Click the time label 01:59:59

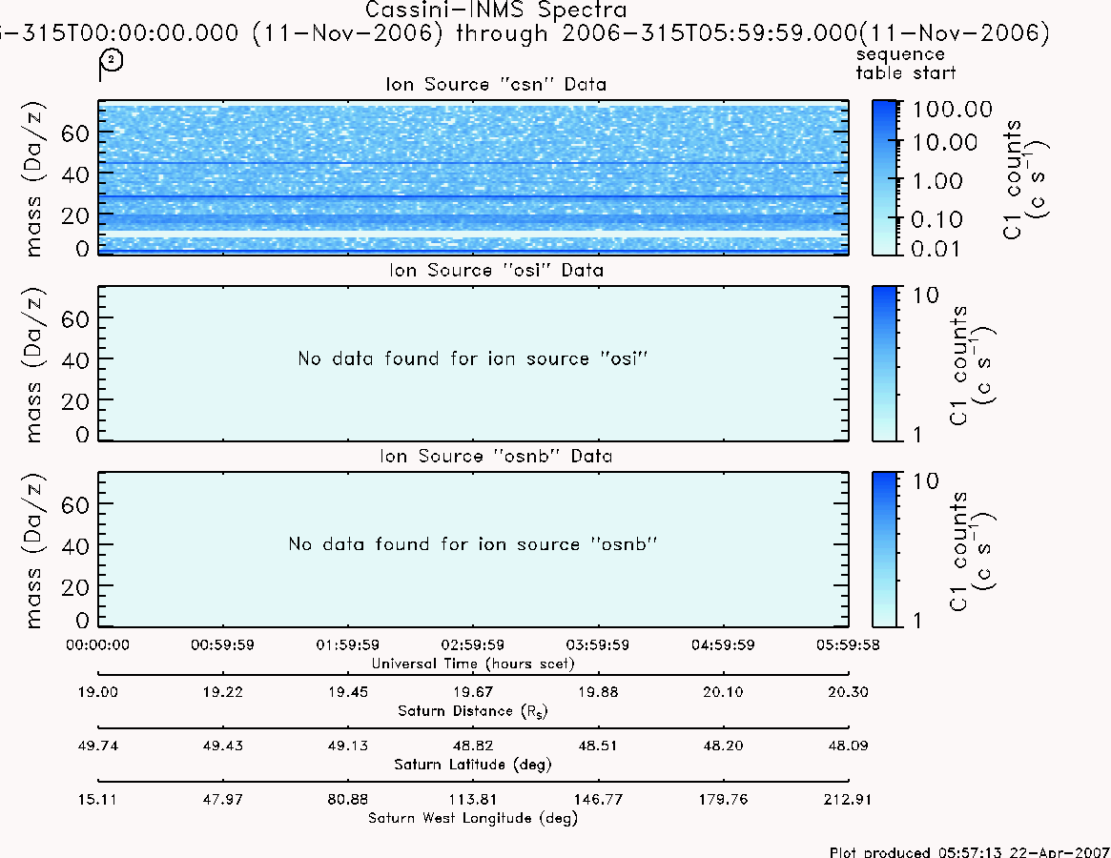click(x=348, y=644)
